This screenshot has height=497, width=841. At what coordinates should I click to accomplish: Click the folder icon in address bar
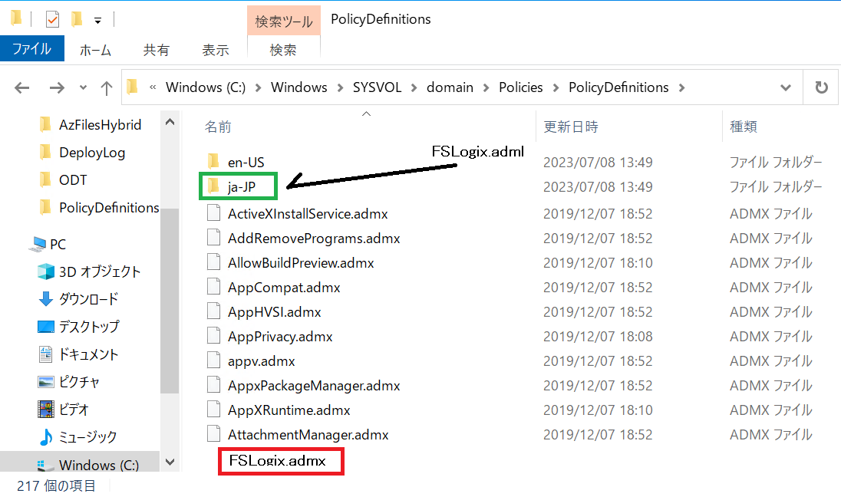(133, 87)
